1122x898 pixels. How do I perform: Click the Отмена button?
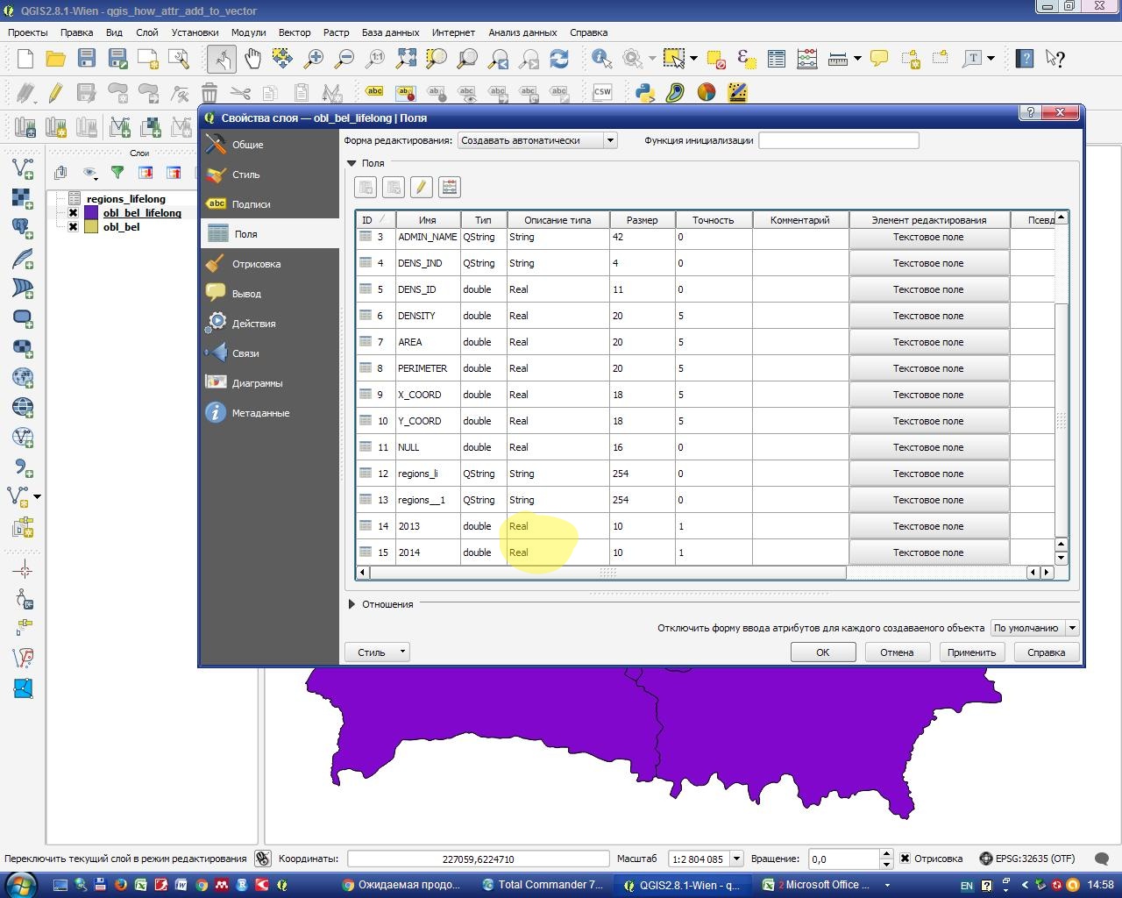click(897, 652)
